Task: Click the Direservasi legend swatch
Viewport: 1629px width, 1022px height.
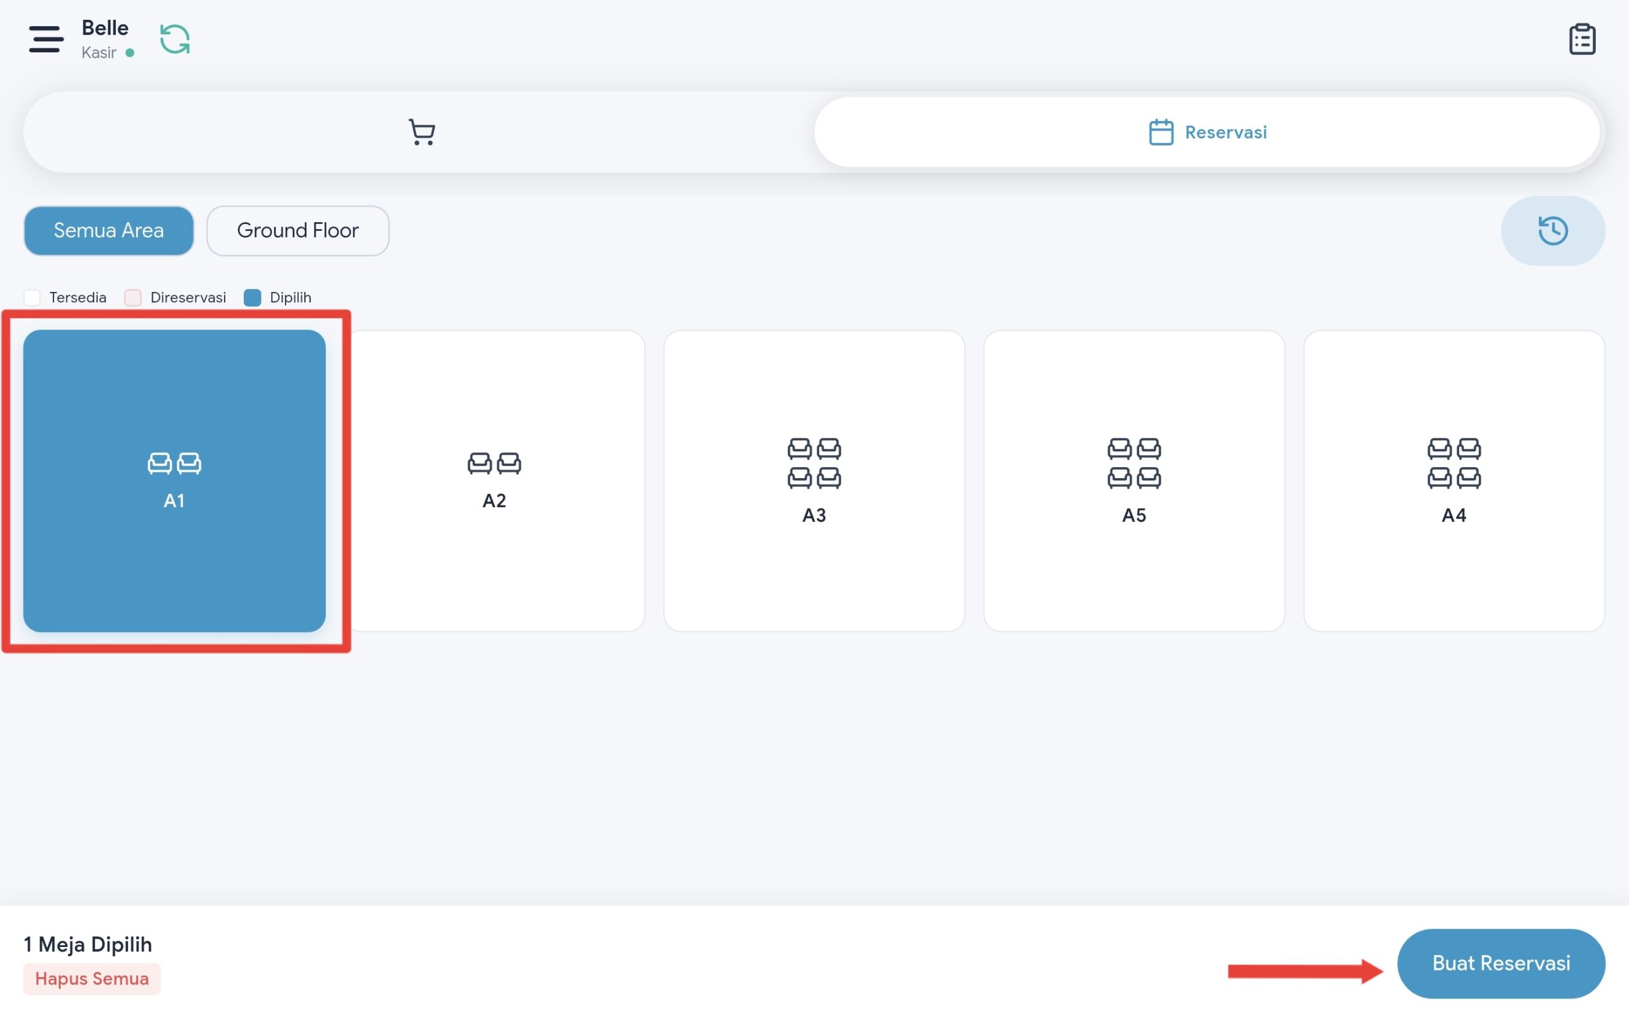Action: 133,297
